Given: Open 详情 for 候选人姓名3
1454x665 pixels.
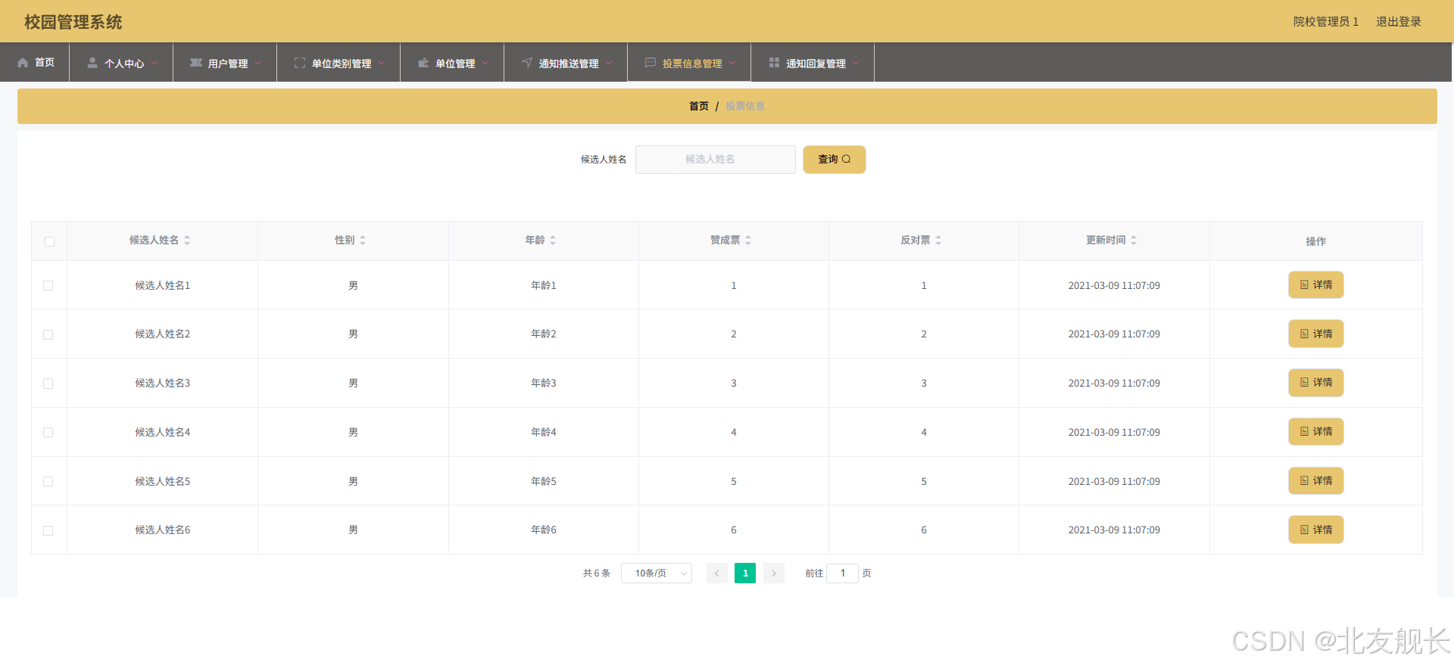Looking at the screenshot, I should (1316, 383).
